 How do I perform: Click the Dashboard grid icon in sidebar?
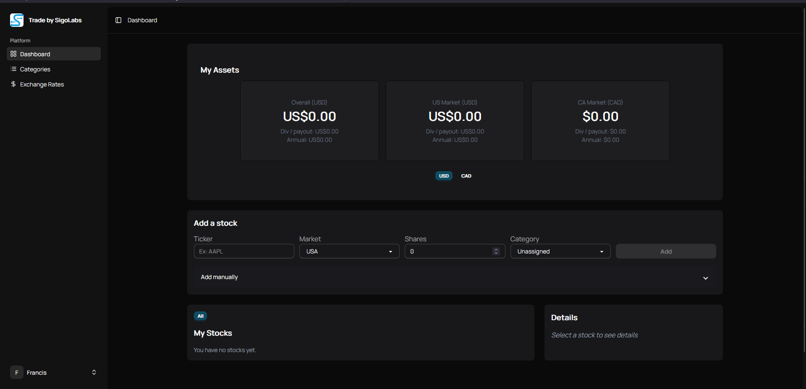(13, 54)
